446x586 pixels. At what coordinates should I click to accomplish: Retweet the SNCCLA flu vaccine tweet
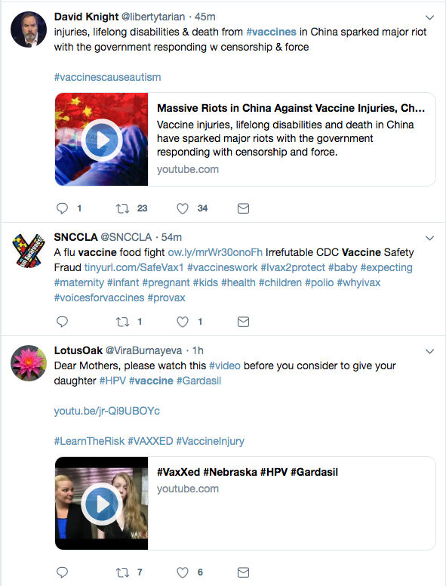[x=122, y=322]
